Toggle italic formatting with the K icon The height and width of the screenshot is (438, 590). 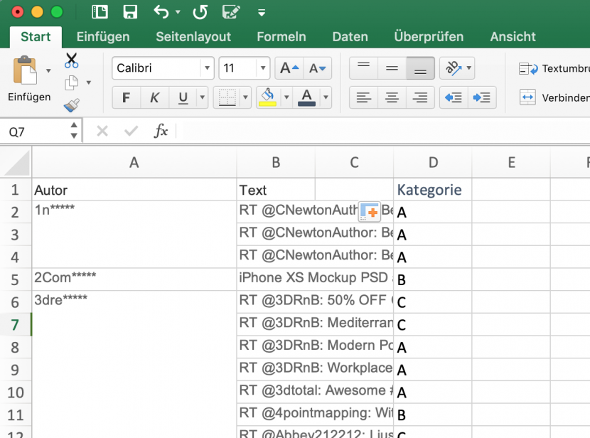coord(154,97)
